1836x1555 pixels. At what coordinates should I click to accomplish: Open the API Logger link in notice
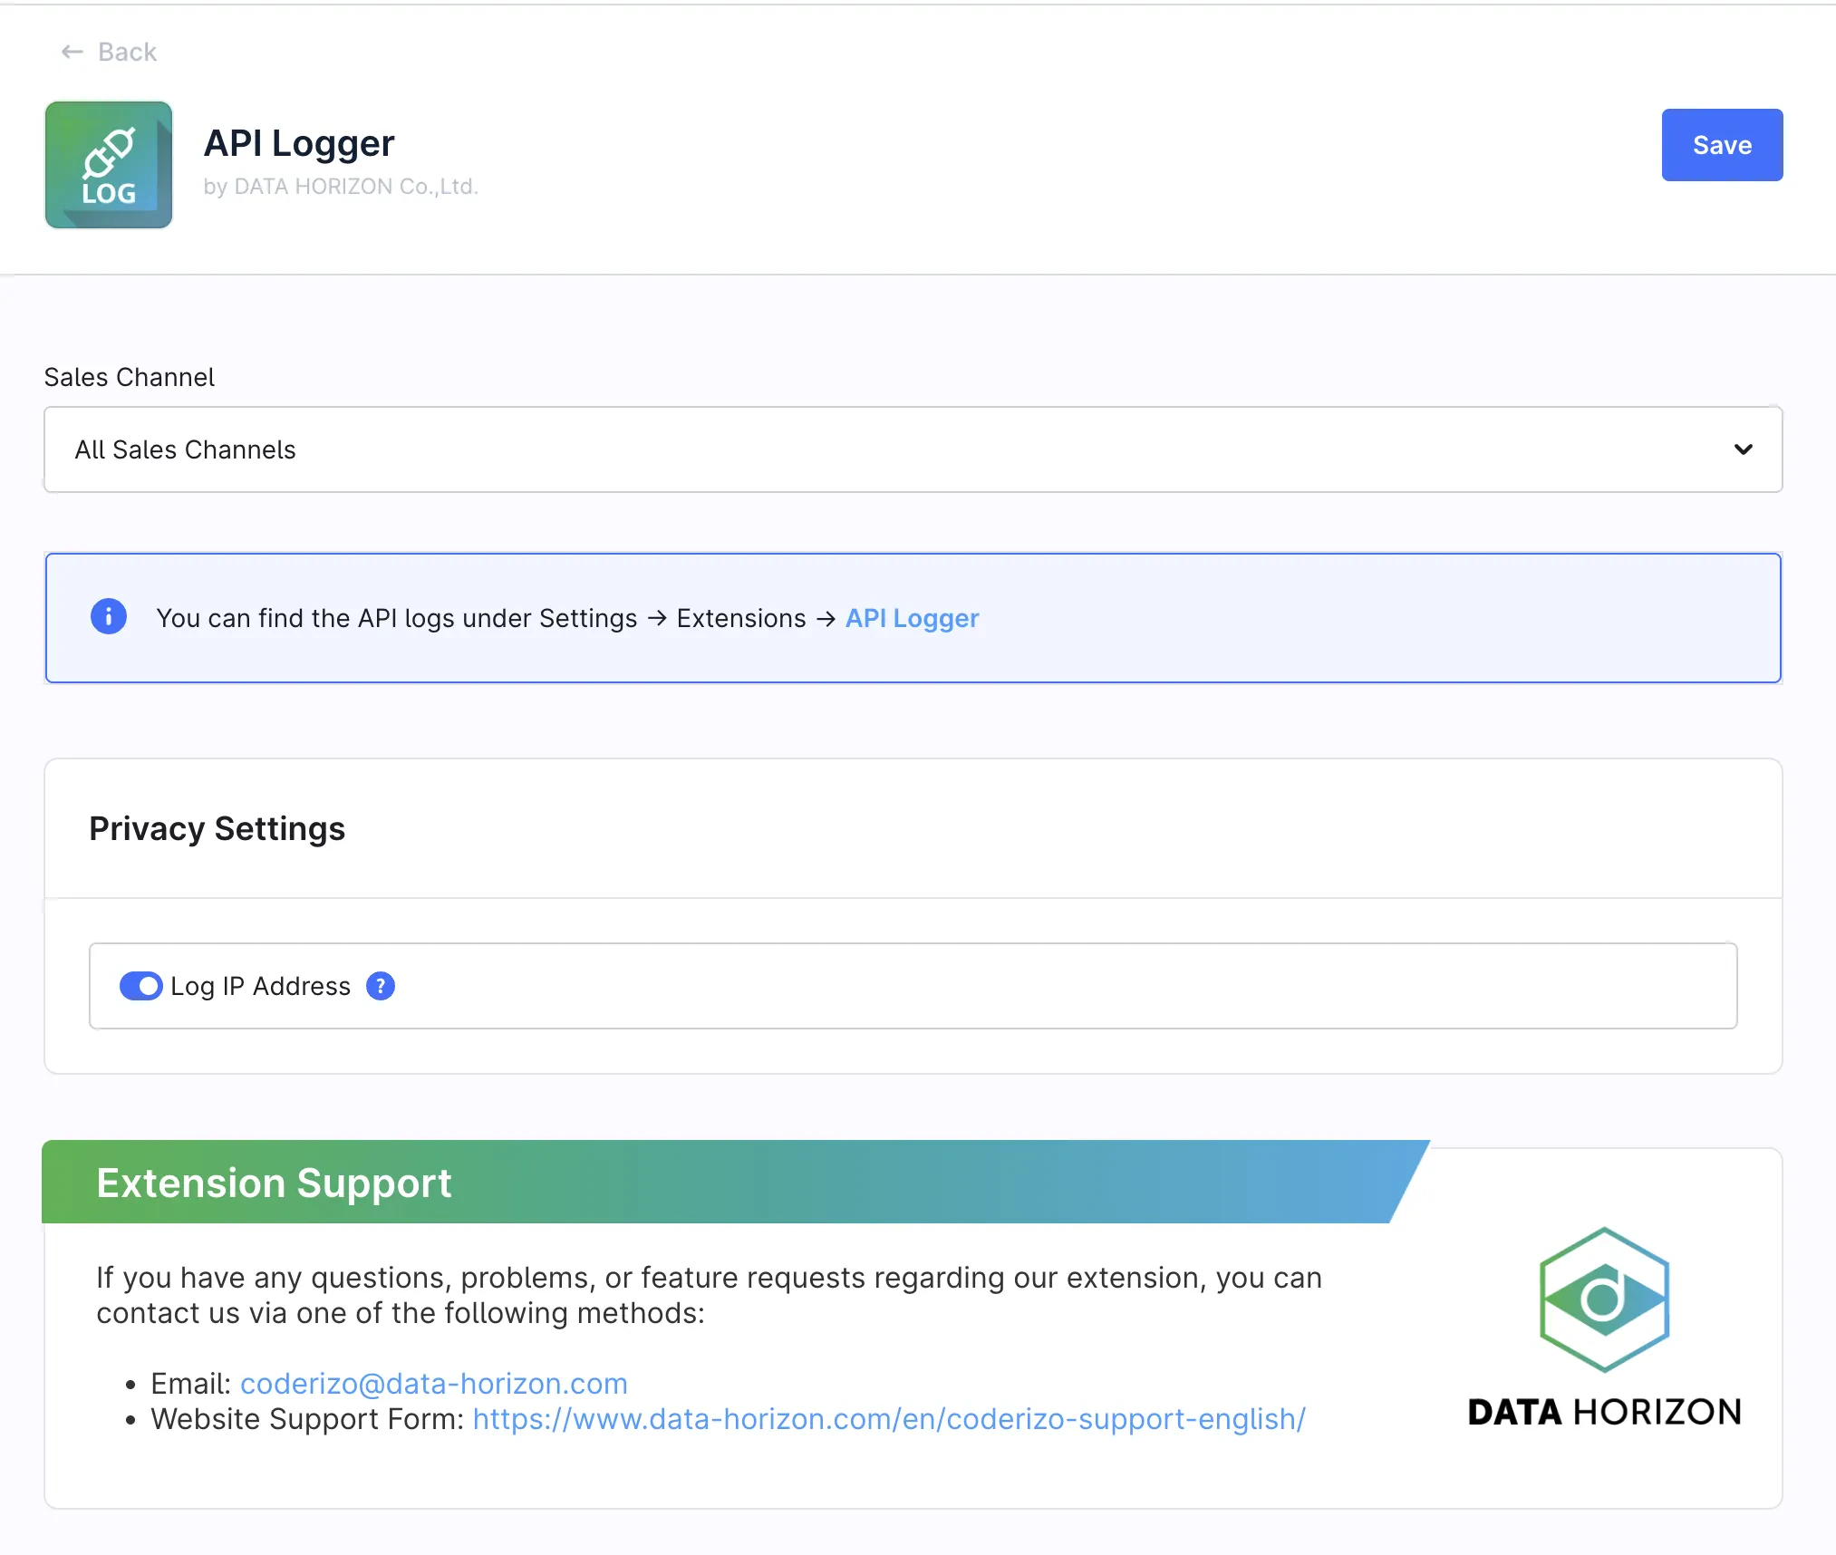click(x=912, y=618)
